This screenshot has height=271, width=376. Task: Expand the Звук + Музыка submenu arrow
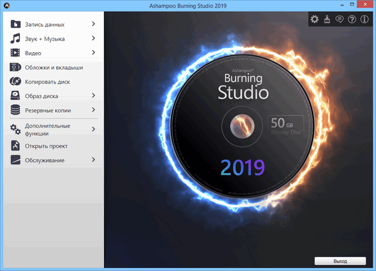(93, 38)
